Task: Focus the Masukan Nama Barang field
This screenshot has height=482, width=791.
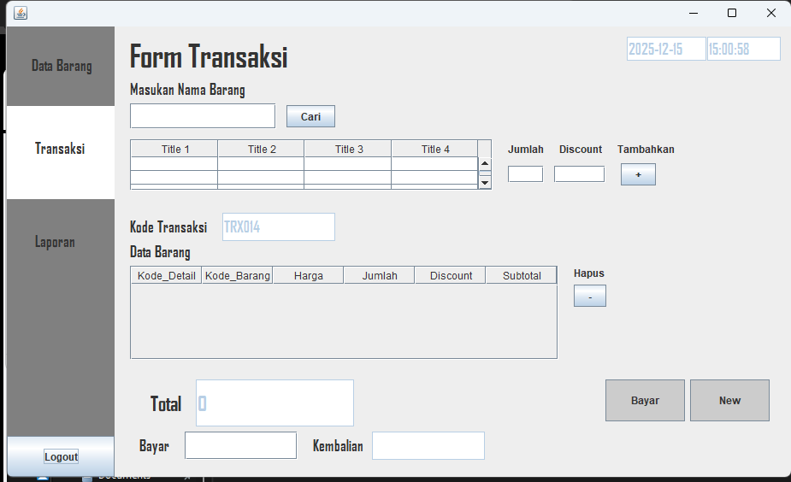Action: 203,116
